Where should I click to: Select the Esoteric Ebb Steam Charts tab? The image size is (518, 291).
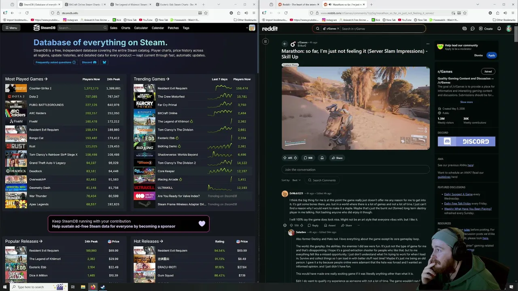coord(176,4)
